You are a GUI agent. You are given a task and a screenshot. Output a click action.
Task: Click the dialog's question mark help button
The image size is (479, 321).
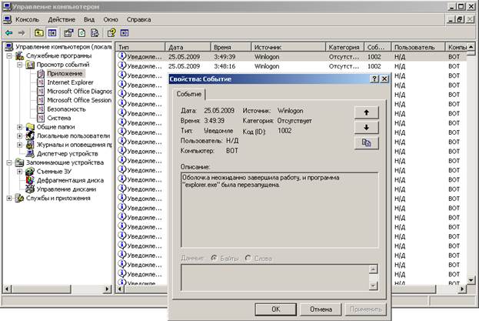click(374, 79)
